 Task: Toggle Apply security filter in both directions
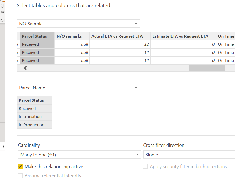click(145, 166)
